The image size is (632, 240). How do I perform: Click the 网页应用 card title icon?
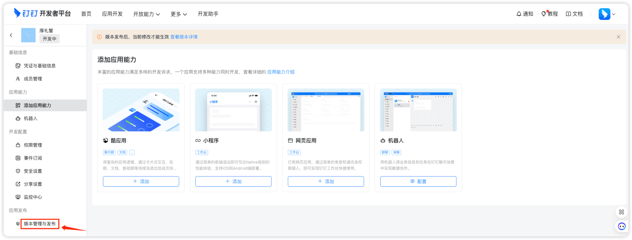pos(290,140)
